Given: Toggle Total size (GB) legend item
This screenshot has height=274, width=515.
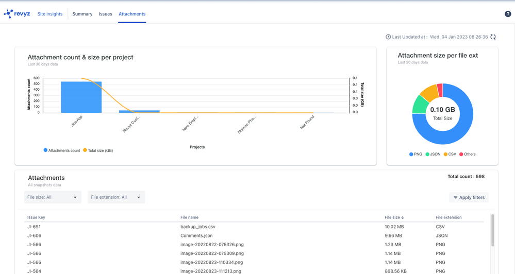Looking at the screenshot, I should pyautogui.click(x=98, y=150).
